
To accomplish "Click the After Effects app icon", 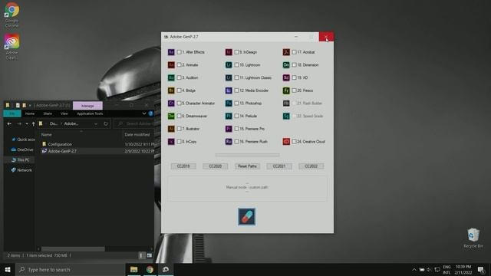I will [171, 52].
